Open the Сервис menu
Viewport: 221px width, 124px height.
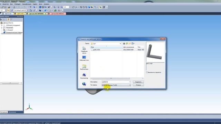(35, 4)
